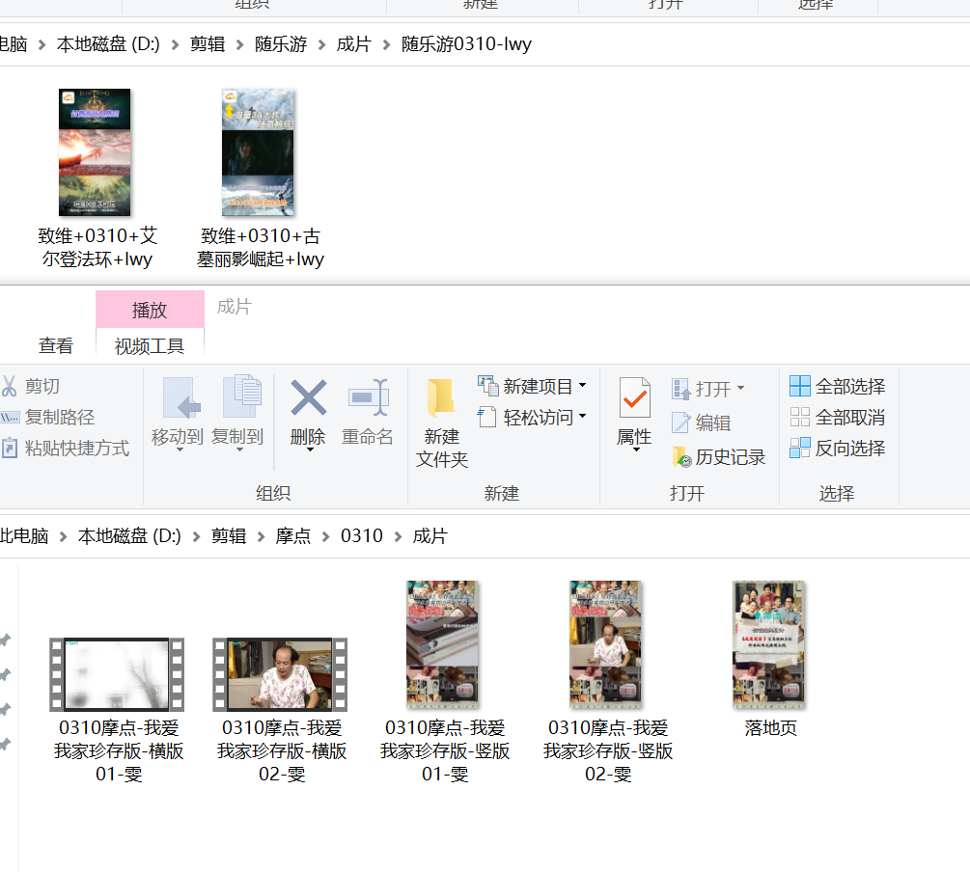Select 竖版02-雯 video thumbnail
Screen dimensions: 970x872
point(605,644)
